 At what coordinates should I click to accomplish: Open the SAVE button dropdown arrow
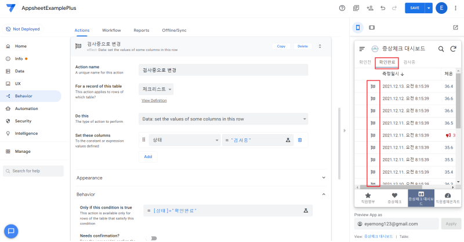click(x=429, y=8)
